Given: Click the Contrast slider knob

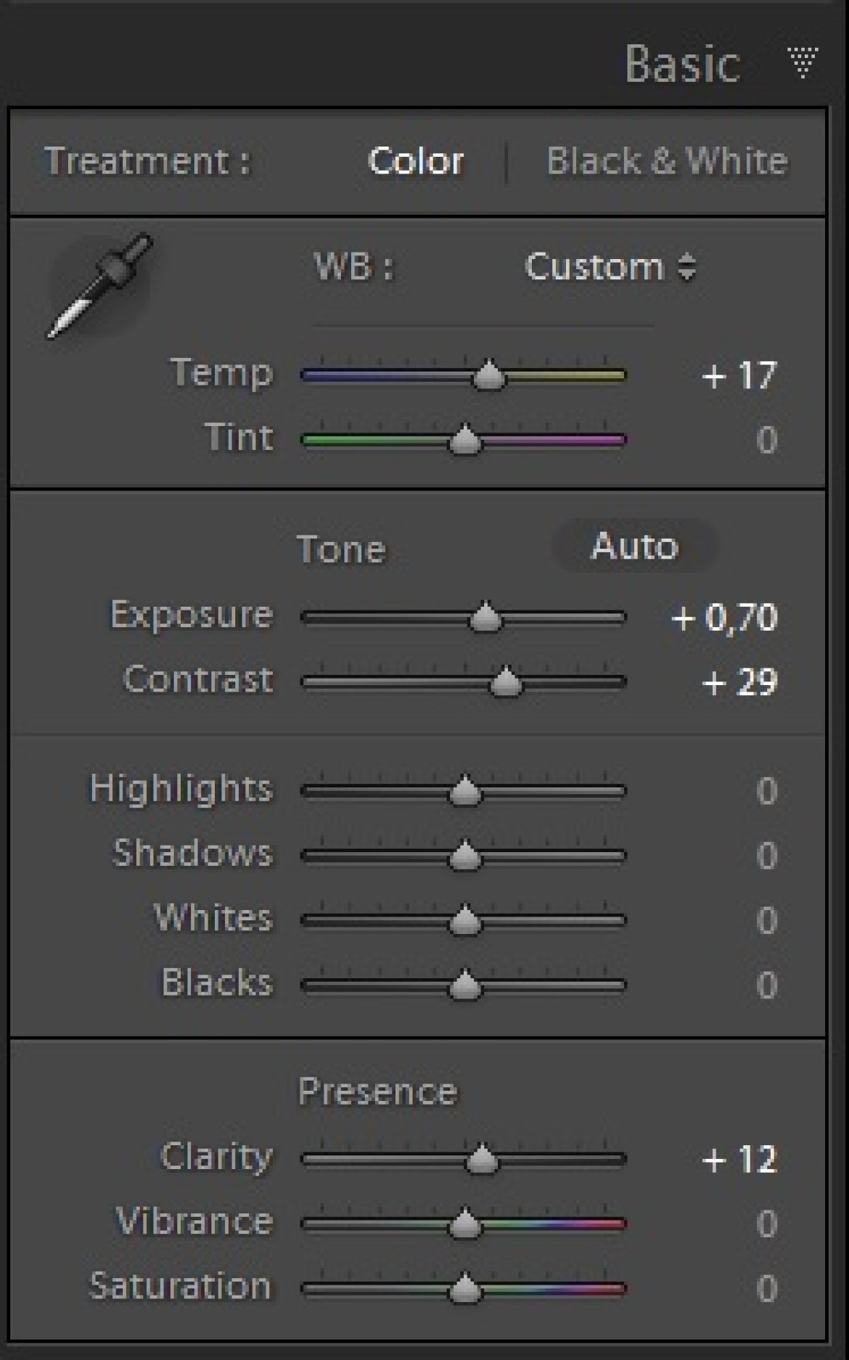Looking at the screenshot, I should click(x=505, y=681).
